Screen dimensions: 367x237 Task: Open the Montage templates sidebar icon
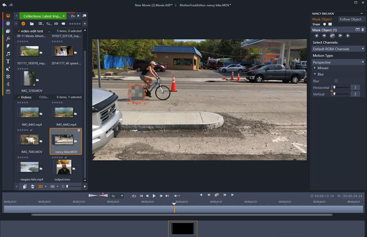coord(8,69)
